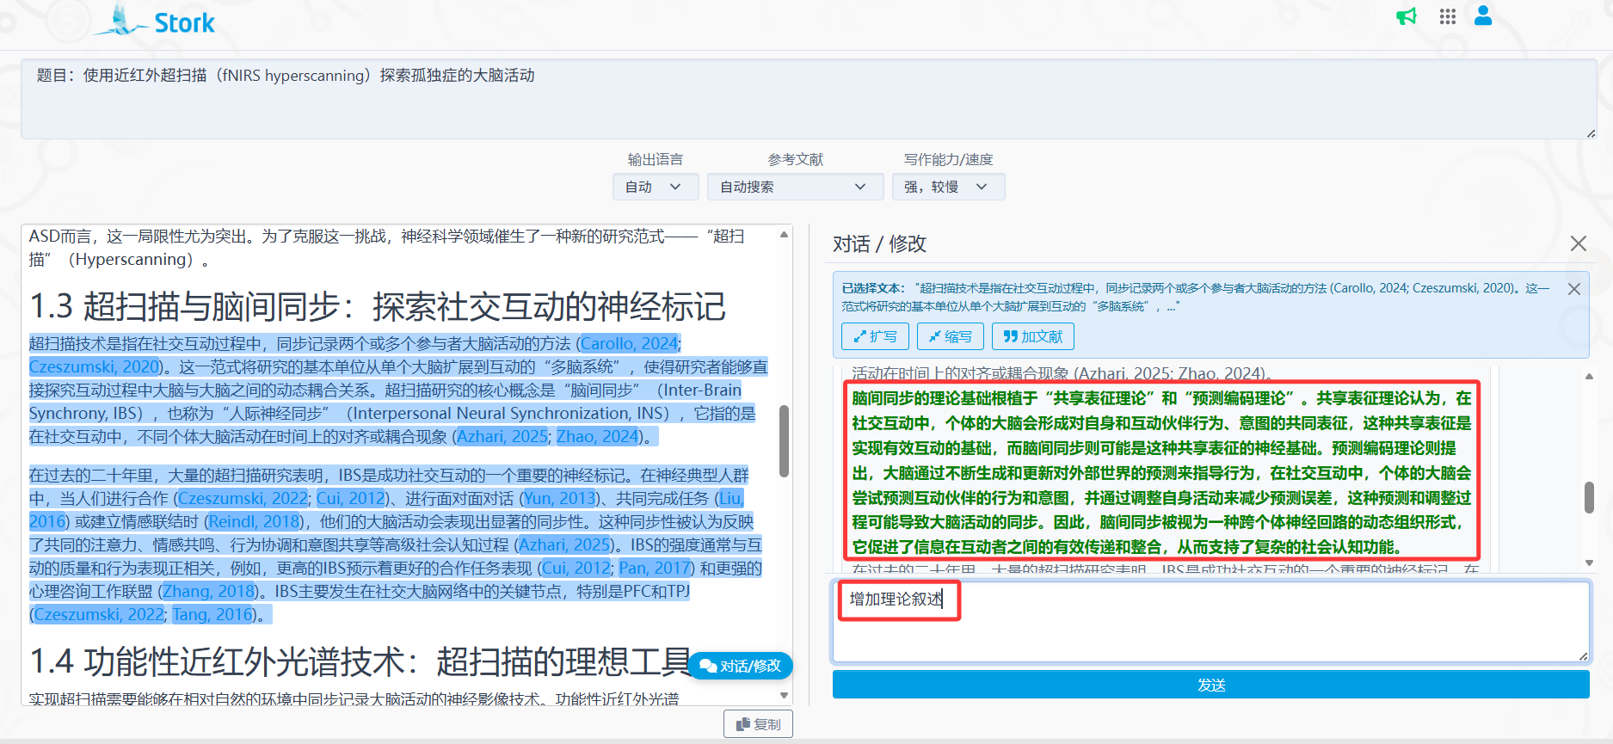Open the Carollo, 2024 citation link
Image resolution: width=1613 pixels, height=744 pixels.
(x=629, y=343)
